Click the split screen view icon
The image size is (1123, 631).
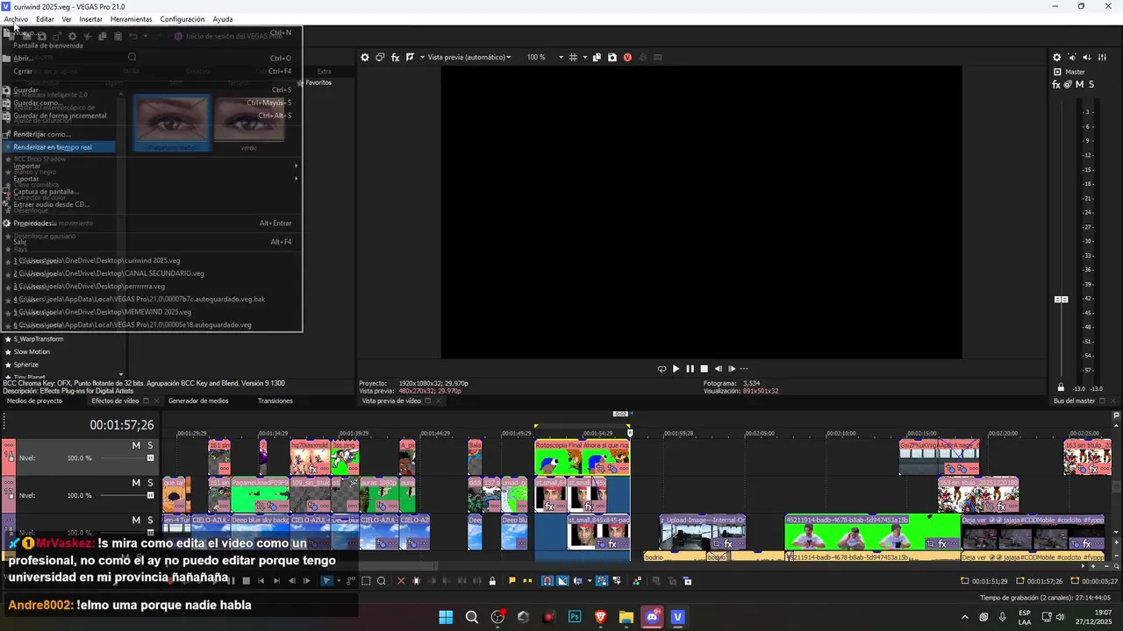coord(410,57)
